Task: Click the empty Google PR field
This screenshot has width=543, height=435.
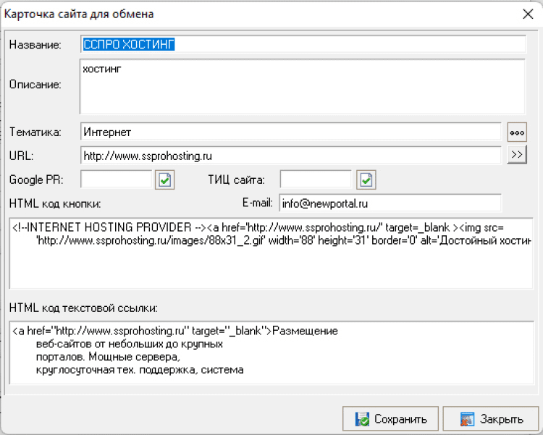Action: coord(116,180)
